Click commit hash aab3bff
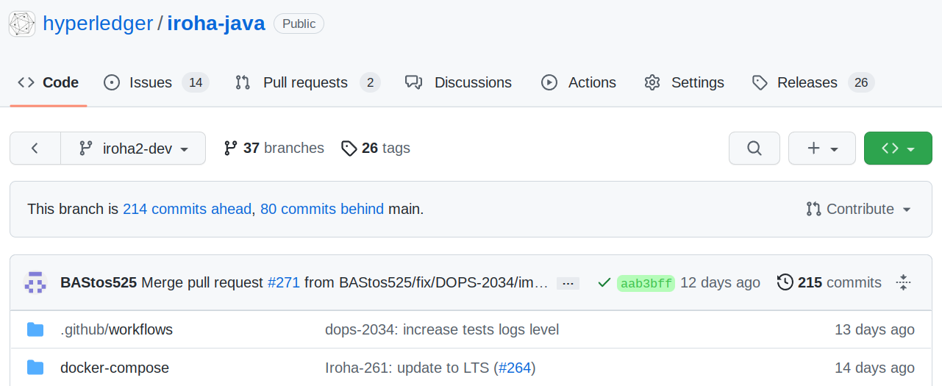942x386 pixels. [646, 283]
